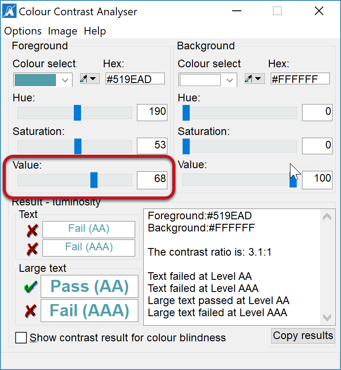The image size is (341, 370).
Task: Click the green checkmark beside Pass (AA)
Action: tap(30, 286)
